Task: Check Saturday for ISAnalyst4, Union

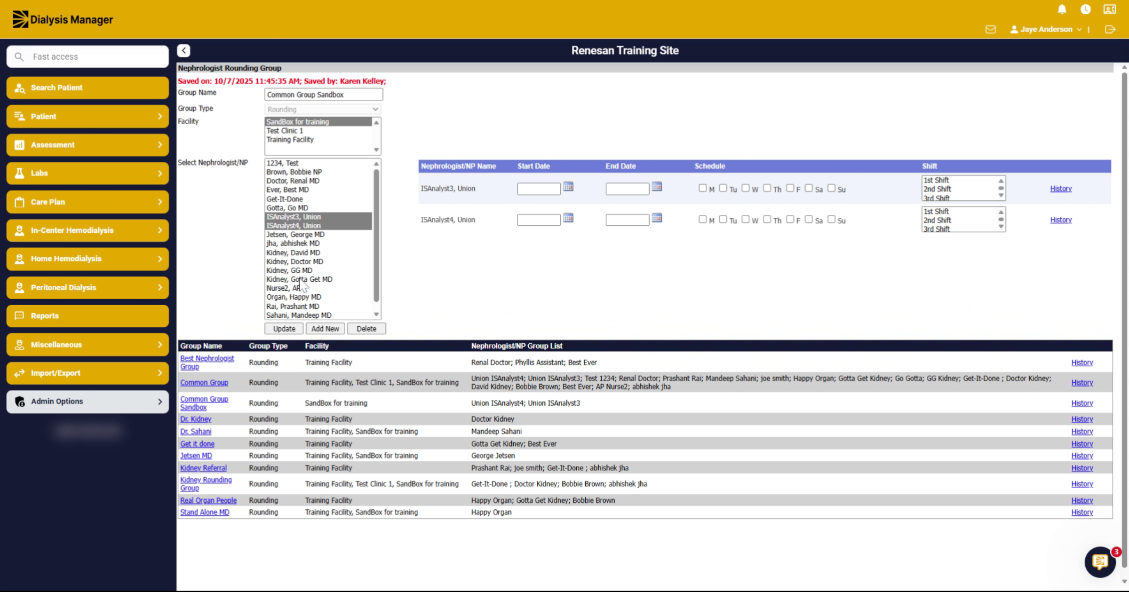Action: pyautogui.click(x=808, y=219)
